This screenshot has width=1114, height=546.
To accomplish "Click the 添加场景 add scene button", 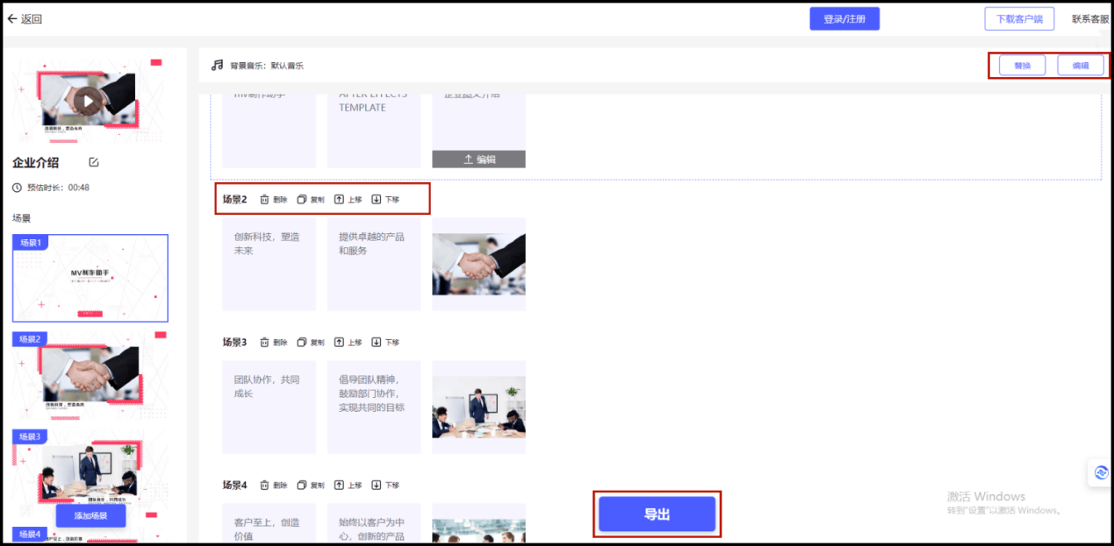I will (x=90, y=516).
